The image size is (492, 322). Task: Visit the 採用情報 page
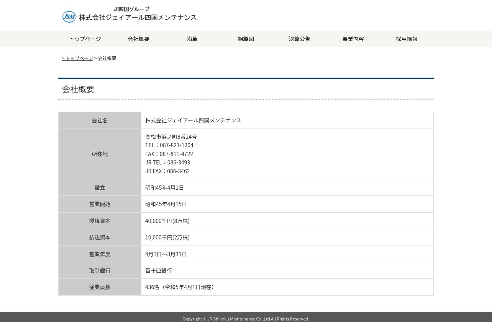(x=407, y=39)
